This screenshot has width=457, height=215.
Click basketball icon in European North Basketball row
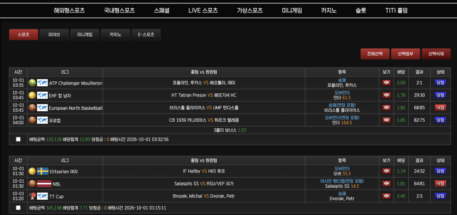click(32, 108)
